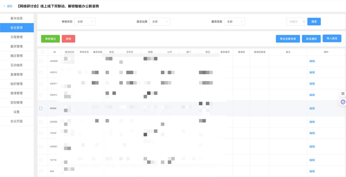Toggle the select-all checkbox in the table header
The image size is (346, 177).
(x=42, y=52)
